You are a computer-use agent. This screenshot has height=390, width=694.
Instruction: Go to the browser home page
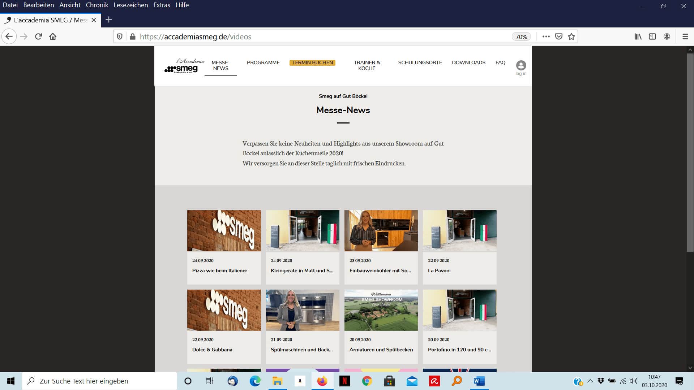(x=53, y=36)
